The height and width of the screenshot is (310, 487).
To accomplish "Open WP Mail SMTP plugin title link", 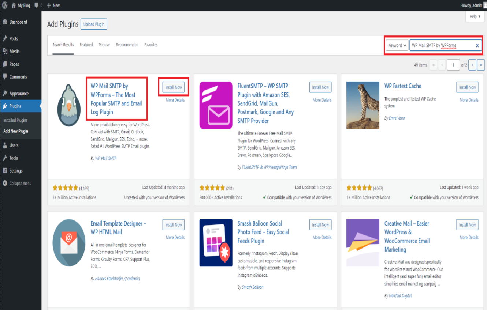I will pyautogui.click(x=116, y=99).
